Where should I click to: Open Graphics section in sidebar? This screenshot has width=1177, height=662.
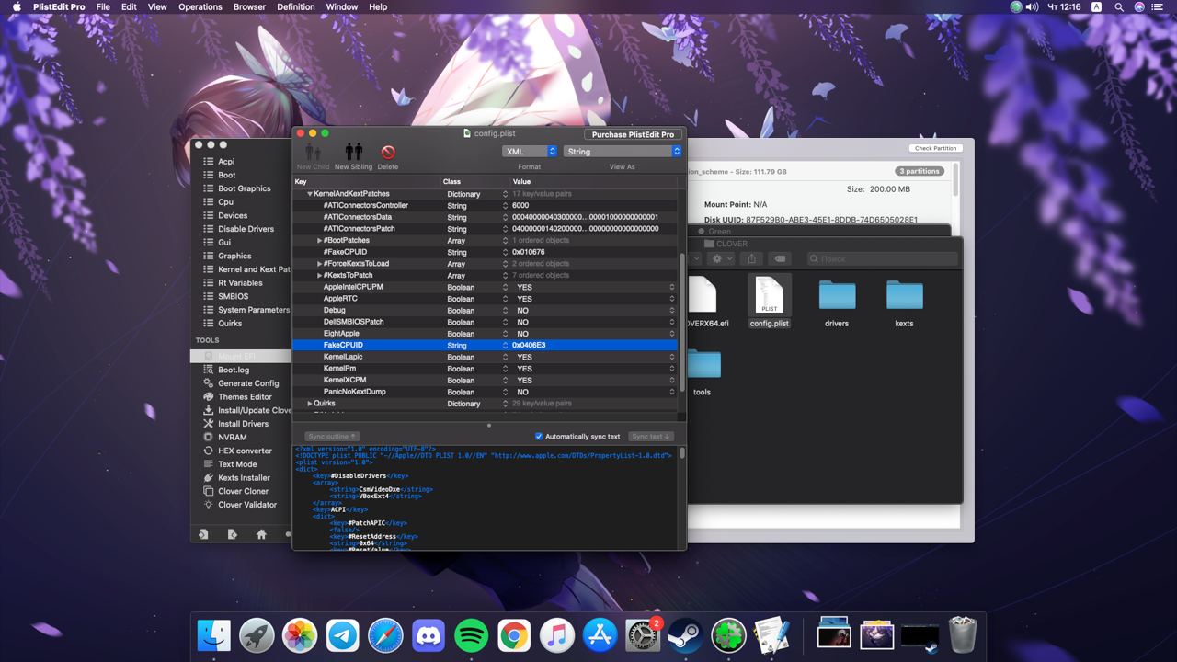click(x=234, y=256)
